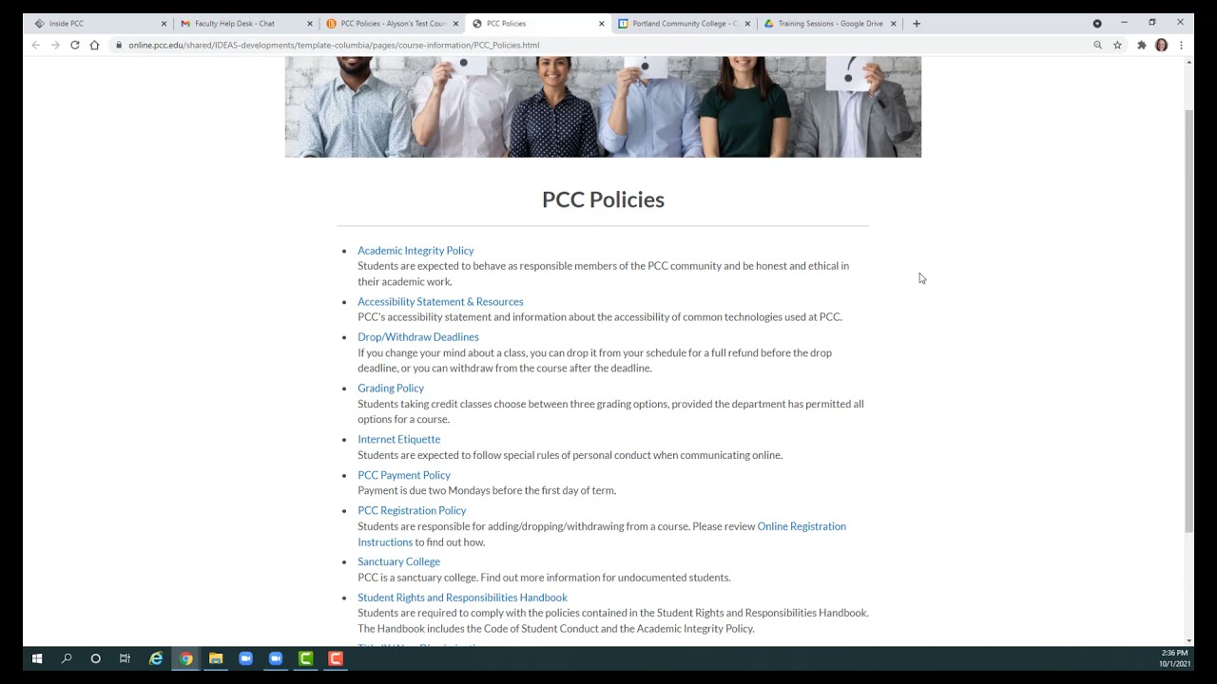The width and height of the screenshot is (1217, 684).
Task: Open the green Camtasia taskbar icon
Action: (305, 658)
